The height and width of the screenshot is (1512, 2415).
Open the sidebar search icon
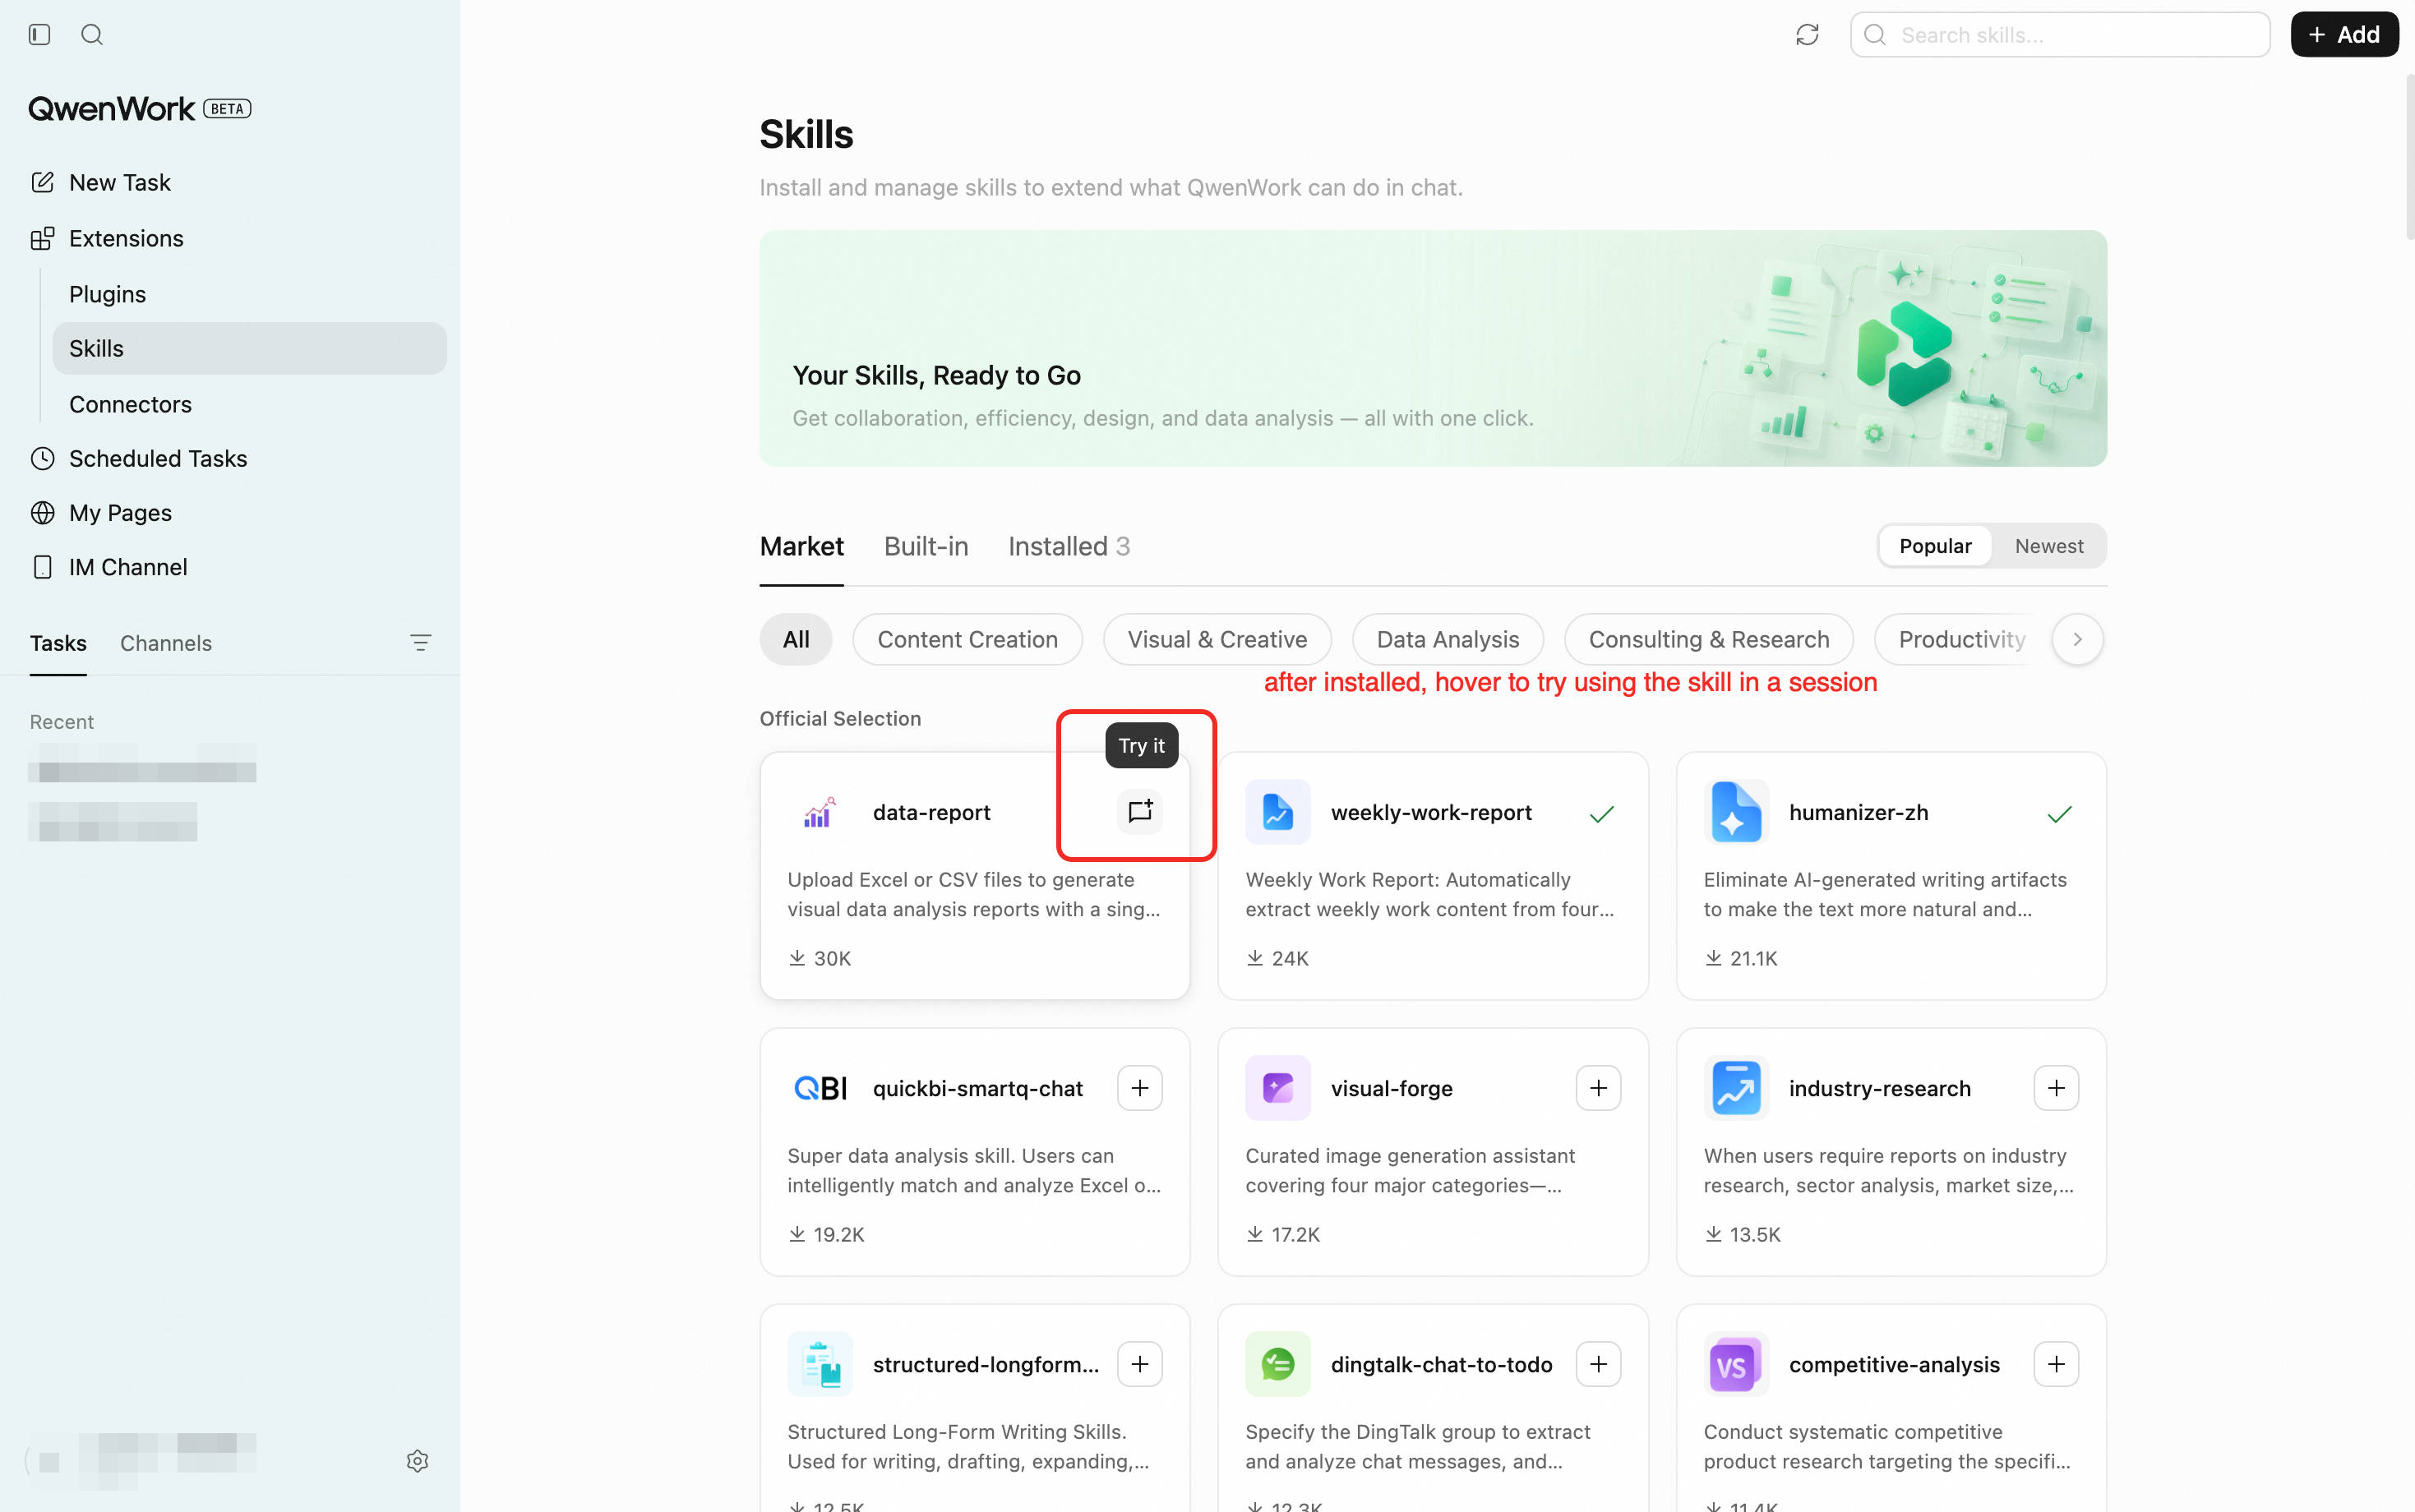tap(92, 35)
